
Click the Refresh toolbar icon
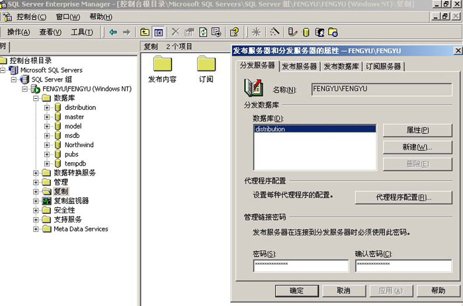point(203,32)
